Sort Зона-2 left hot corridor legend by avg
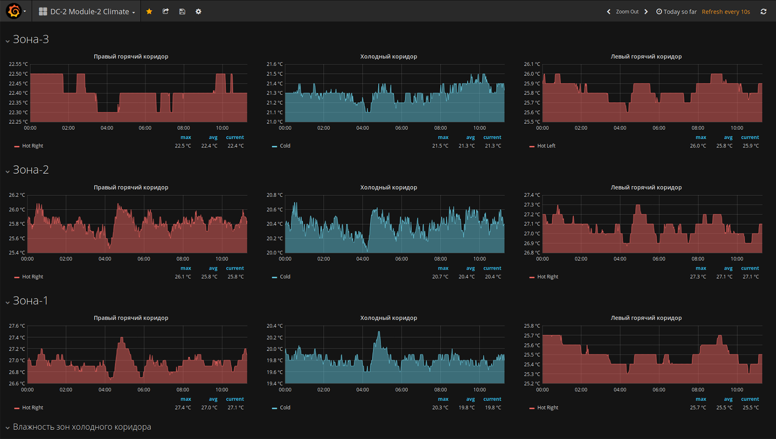This screenshot has width=776, height=439. (728, 268)
